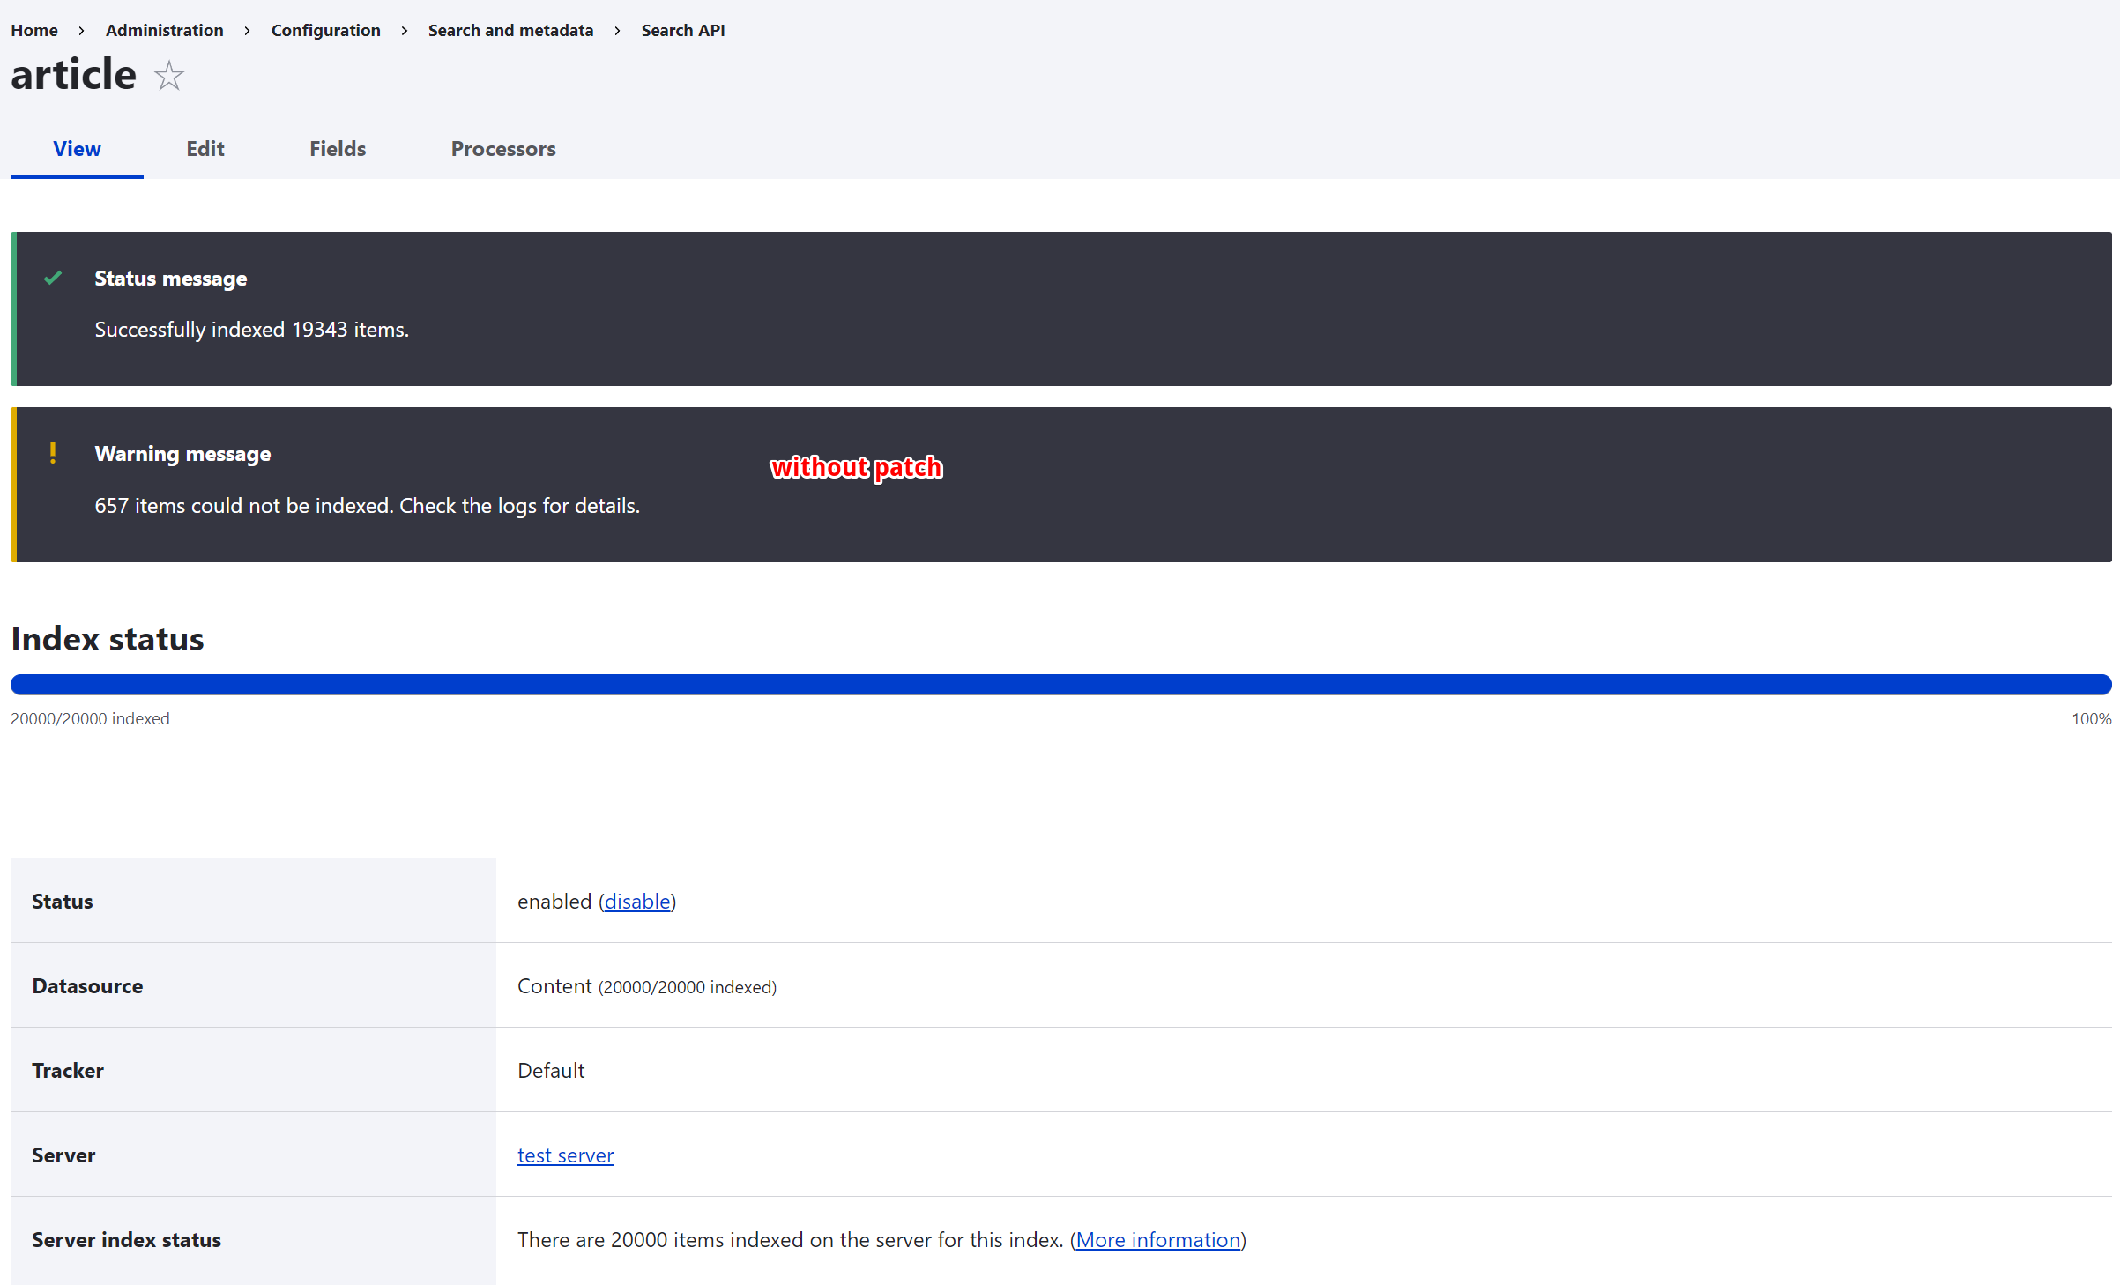Return to Search API breadcrumb
Viewport: 2120px width, 1285px height.
coord(683,30)
